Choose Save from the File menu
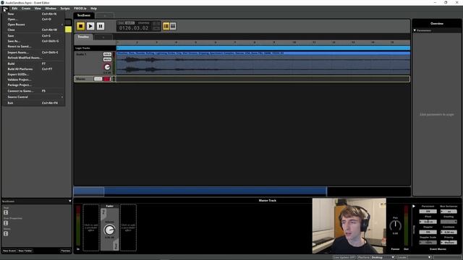 coord(33,35)
